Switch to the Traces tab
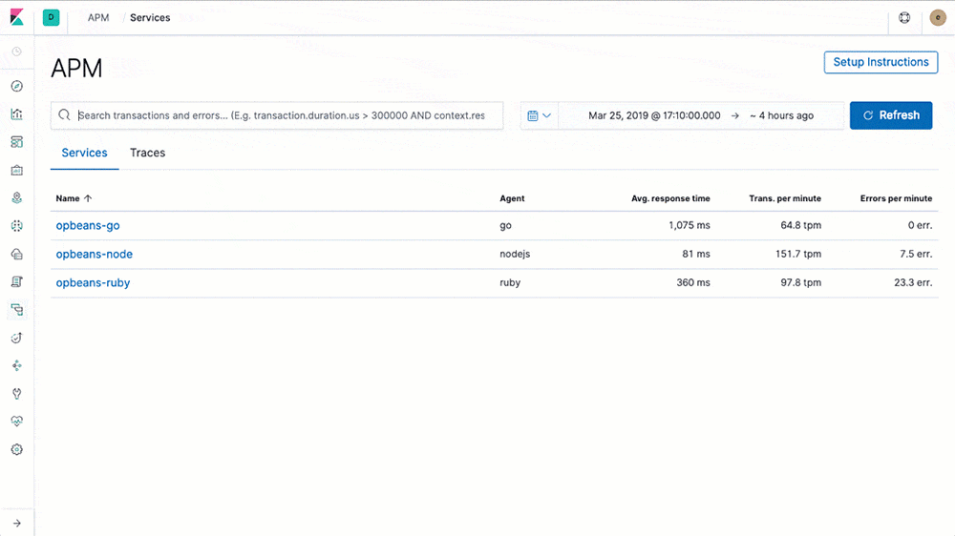955x536 pixels. click(147, 153)
